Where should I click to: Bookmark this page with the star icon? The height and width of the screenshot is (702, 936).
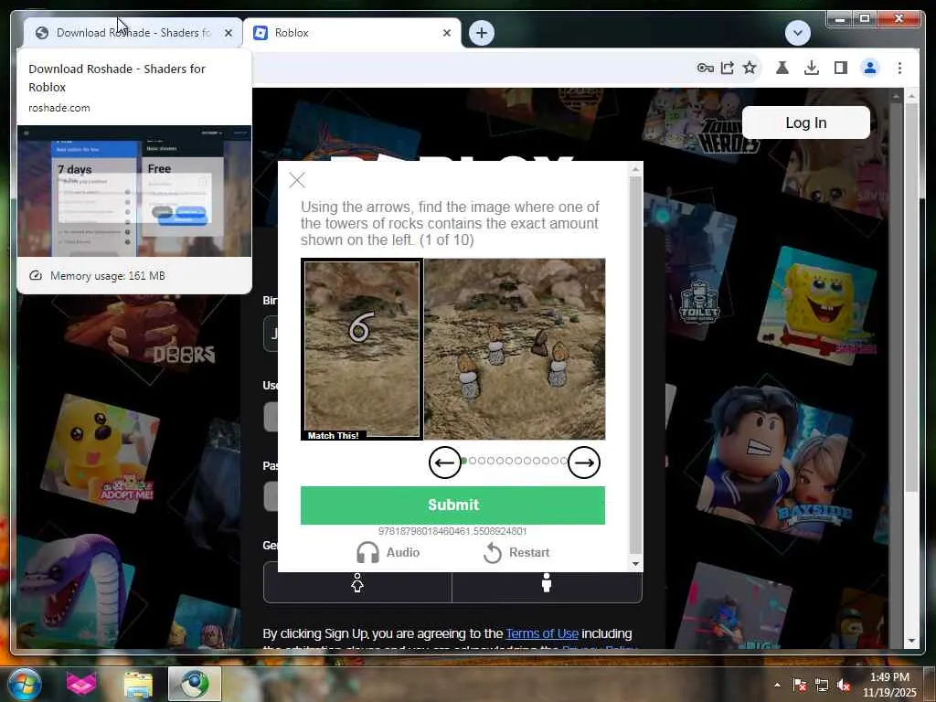tap(750, 68)
